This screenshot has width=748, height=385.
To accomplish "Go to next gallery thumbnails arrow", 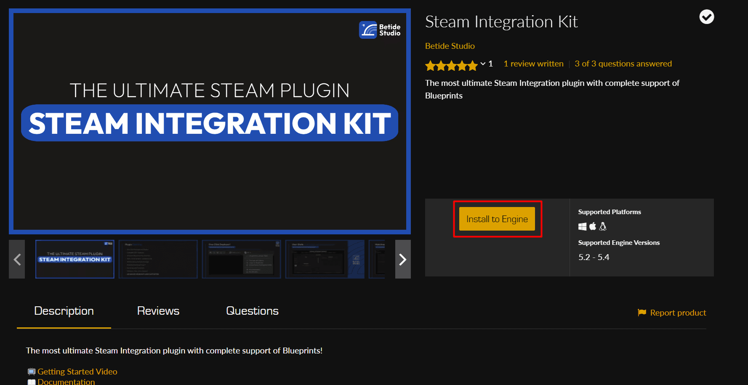I will (x=403, y=259).
